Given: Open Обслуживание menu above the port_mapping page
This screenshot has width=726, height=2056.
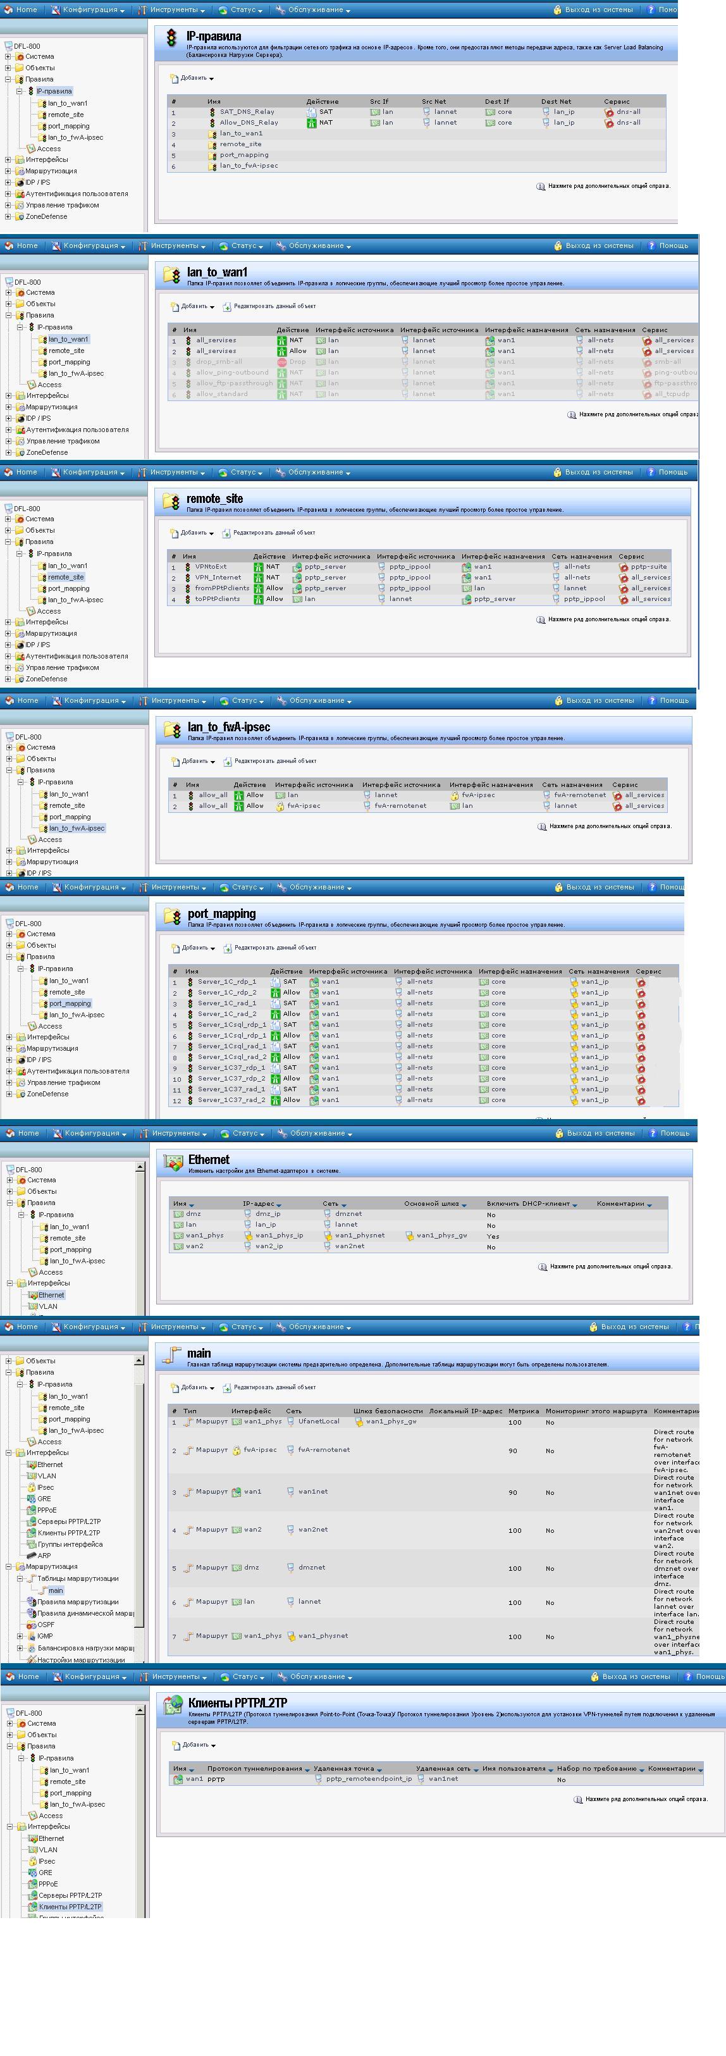Looking at the screenshot, I should tap(314, 888).
